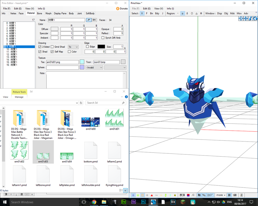The image size is (258, 206).
Task: Click the JP name language button
Action: [x=89, y=20]
